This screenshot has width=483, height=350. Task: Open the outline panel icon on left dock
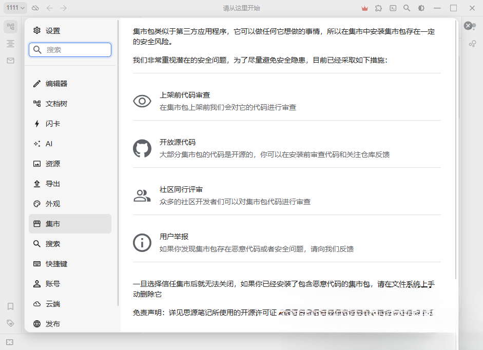(x=10, y=44)
